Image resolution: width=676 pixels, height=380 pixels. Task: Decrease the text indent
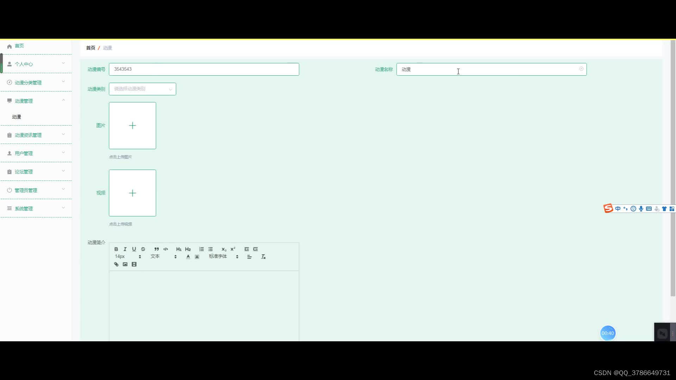point(246,249)
